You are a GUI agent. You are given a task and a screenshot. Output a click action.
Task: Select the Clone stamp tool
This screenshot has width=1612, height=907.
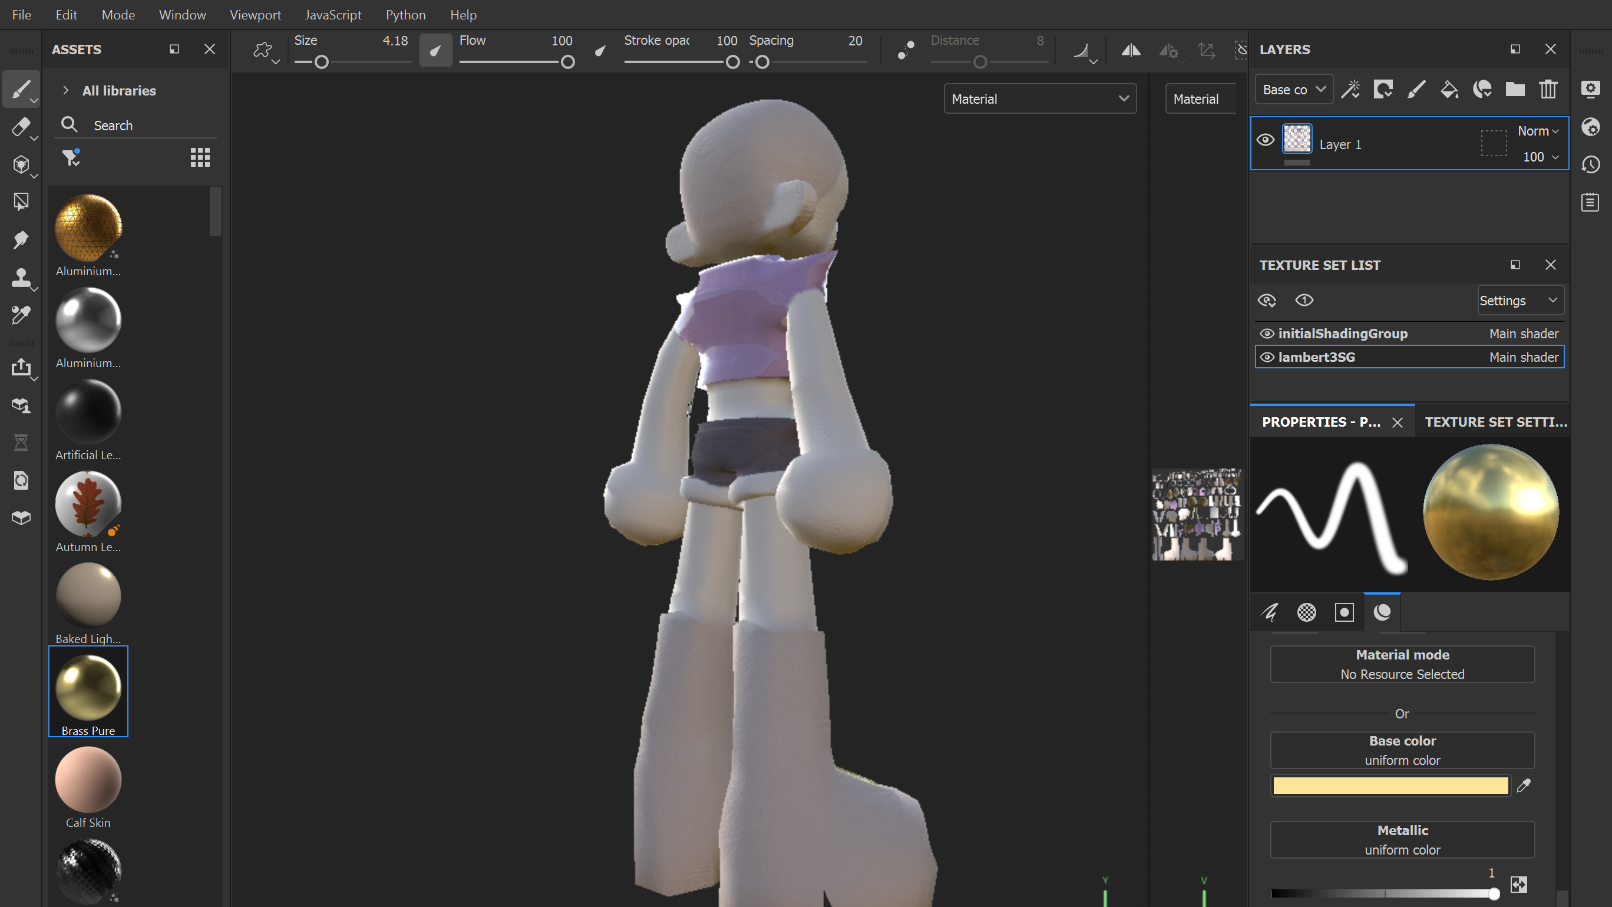tap(21, 278)
